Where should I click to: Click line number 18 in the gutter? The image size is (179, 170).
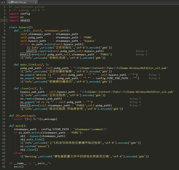[x=4, y=65]
